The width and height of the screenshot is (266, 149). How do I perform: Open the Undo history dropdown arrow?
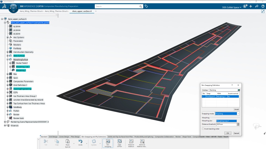click(x=86, y=143)
